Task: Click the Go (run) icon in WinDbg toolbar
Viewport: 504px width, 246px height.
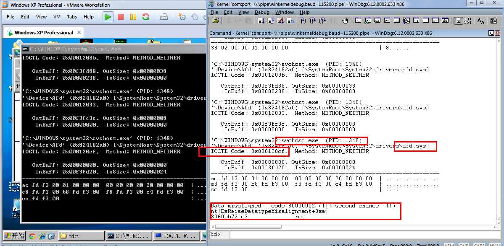Action: tap(261, 21)
